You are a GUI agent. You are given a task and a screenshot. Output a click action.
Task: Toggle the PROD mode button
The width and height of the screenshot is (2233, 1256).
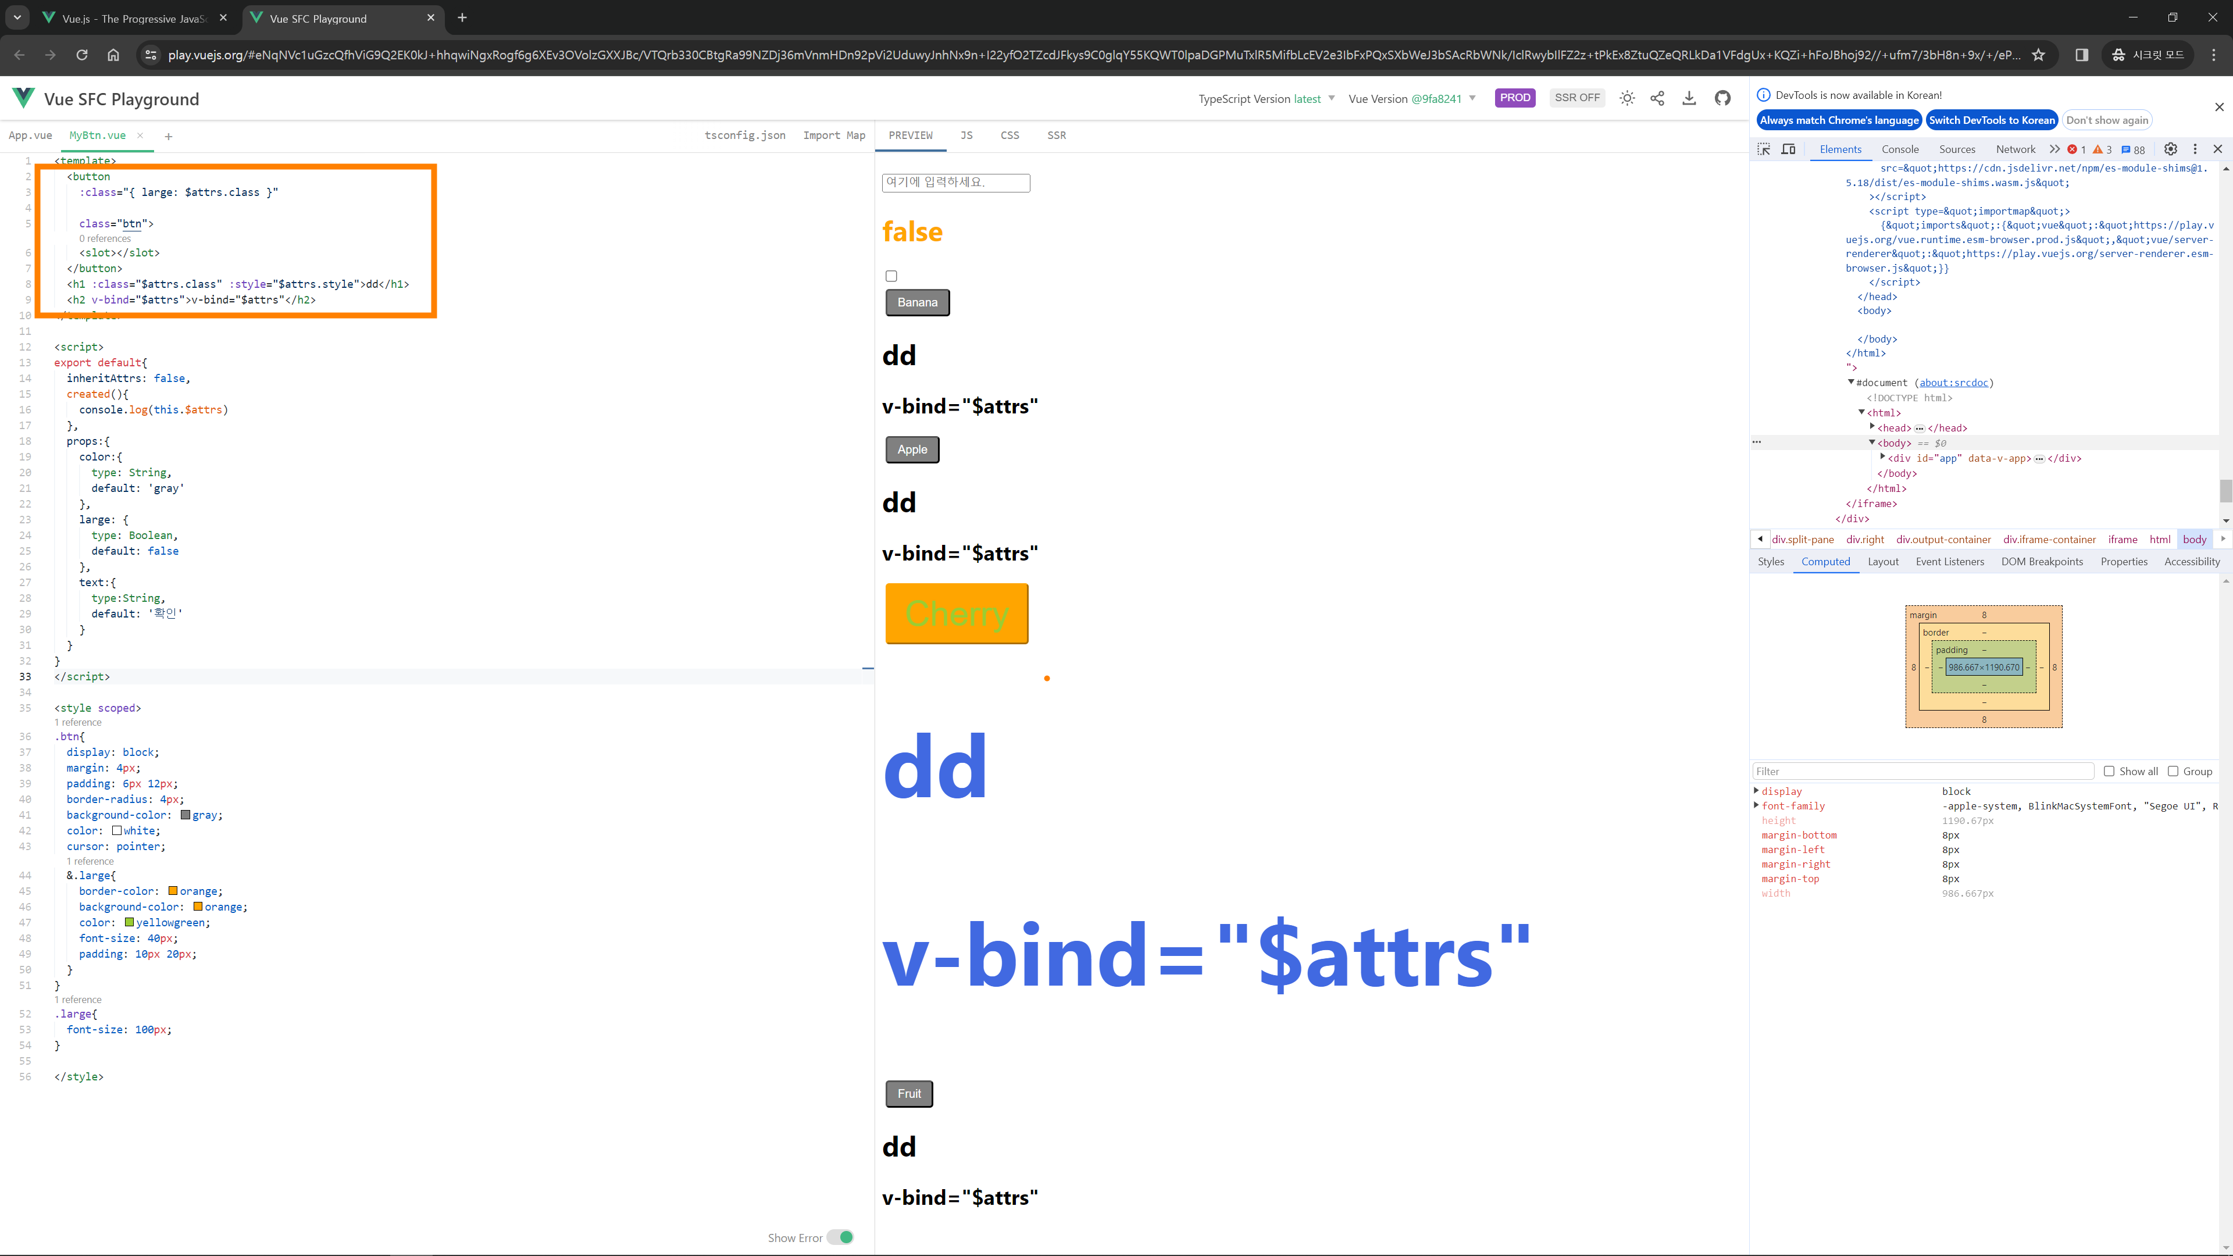(x=1515, y=98)
